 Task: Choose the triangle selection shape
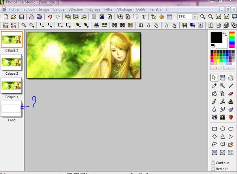pos(222,136)
